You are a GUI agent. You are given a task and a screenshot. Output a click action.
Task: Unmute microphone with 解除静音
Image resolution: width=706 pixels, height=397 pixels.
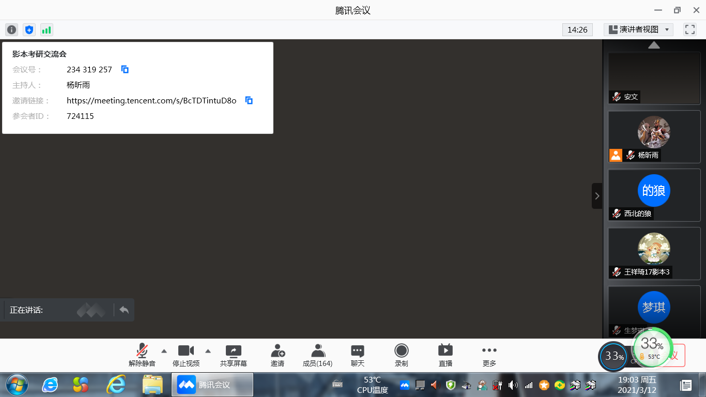tap(142, 356)
